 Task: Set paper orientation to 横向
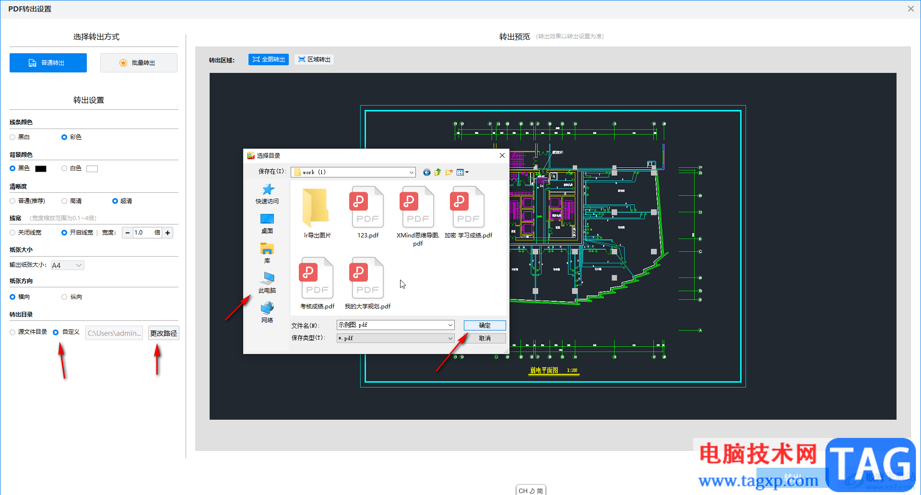point(20,297)
